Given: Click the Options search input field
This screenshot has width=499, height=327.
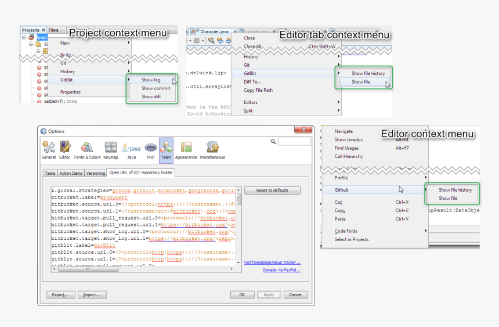Looking at the screenshot, I should (x=294, y=142).
